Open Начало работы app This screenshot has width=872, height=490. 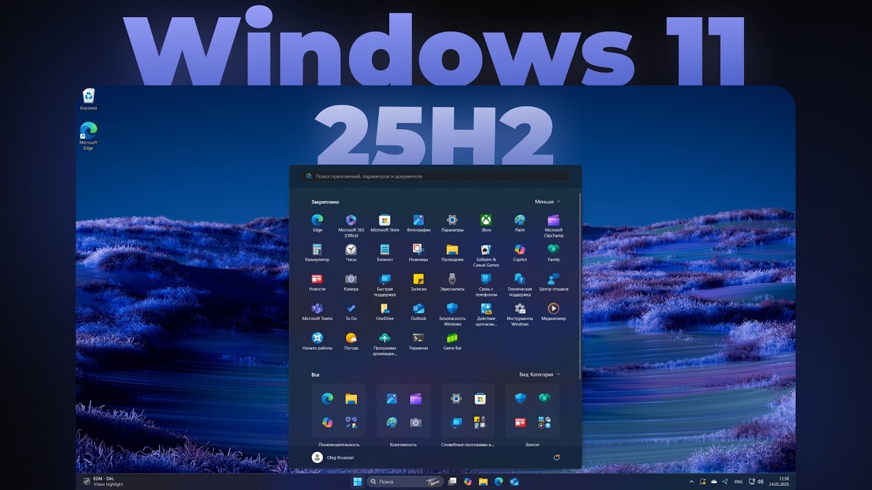click(x=317, y=342)
